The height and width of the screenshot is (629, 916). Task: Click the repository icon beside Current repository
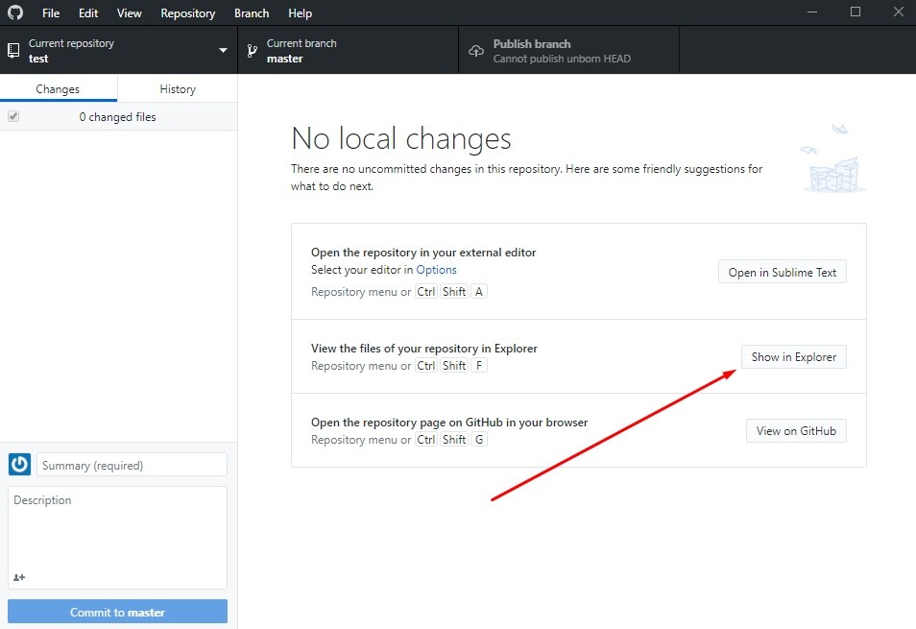point(13,51)
